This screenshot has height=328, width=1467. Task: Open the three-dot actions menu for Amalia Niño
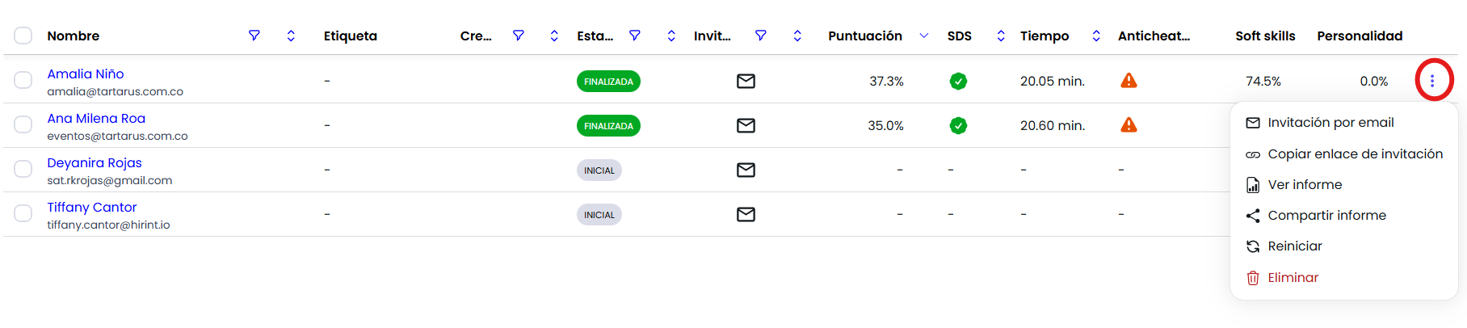pos(1432,81)
